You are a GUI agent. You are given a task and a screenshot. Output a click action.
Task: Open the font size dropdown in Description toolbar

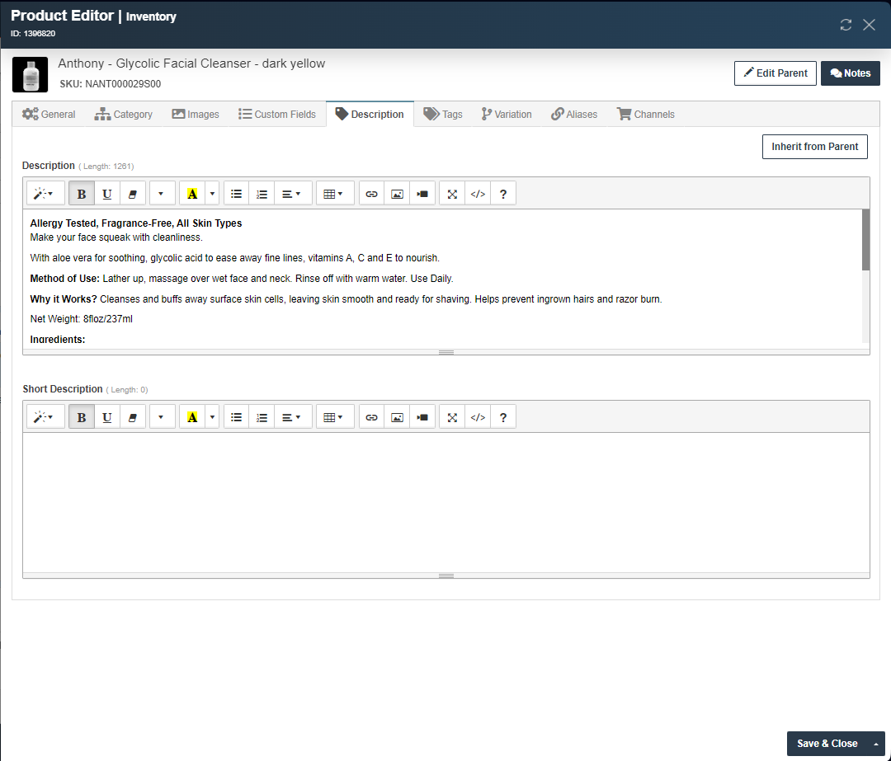tap(162, 194)
